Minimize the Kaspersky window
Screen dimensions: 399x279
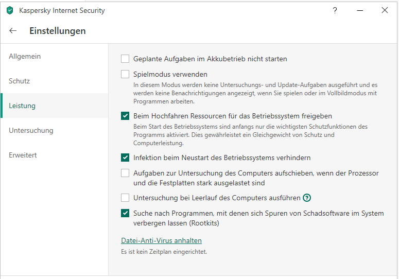[x=359, y=10]
